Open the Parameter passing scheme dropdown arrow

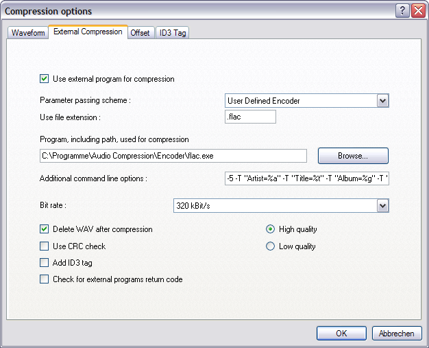click(383, 101)
